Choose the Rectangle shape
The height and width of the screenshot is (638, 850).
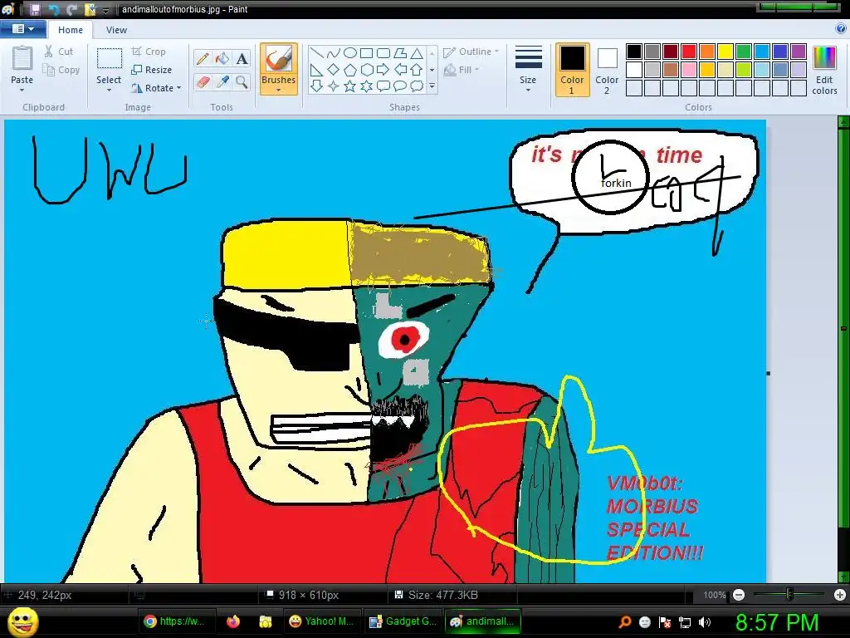(366, 53)
